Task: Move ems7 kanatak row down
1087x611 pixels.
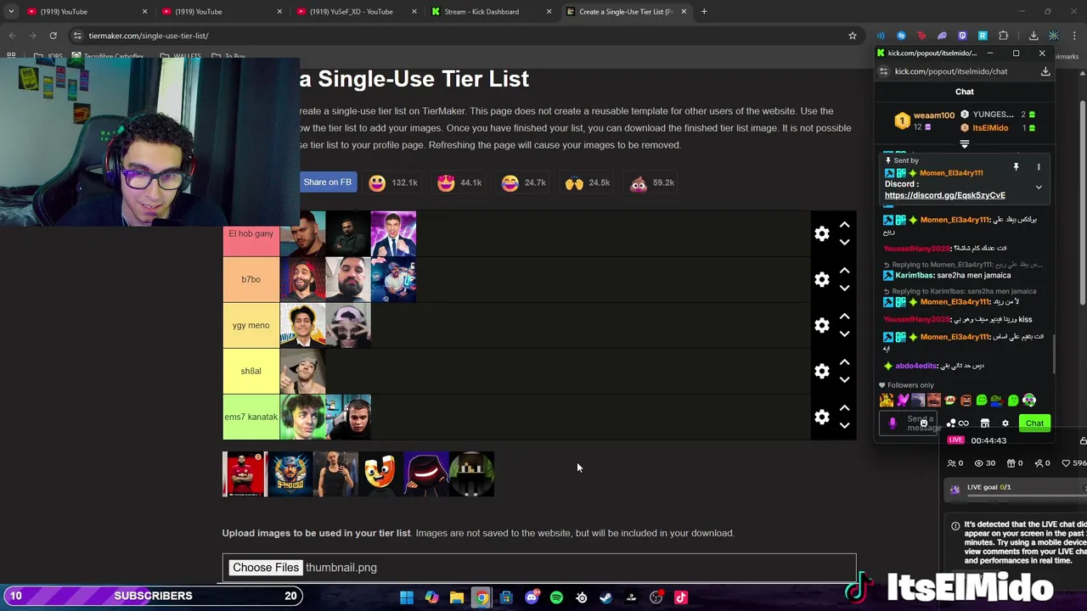Action: [844, 425]
